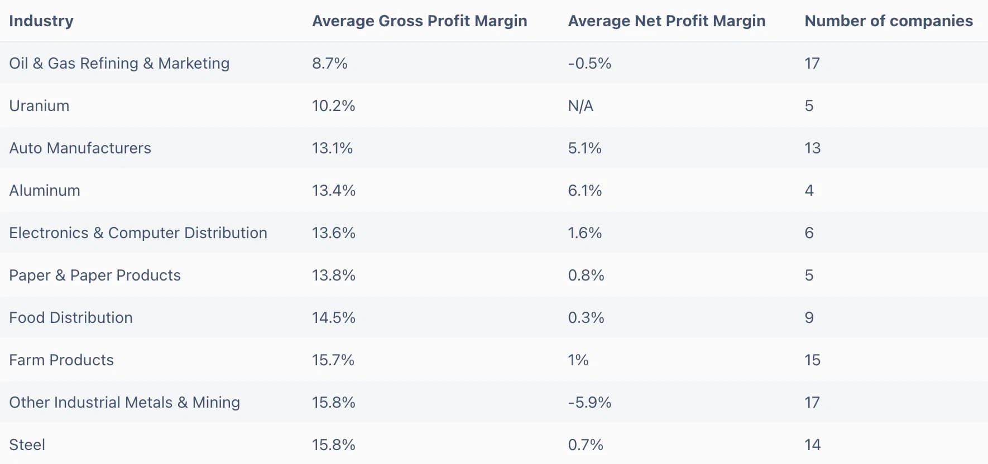Click the Aluminum industry entry
Viewport: 988px width, 464px height.
pos(45,190)
